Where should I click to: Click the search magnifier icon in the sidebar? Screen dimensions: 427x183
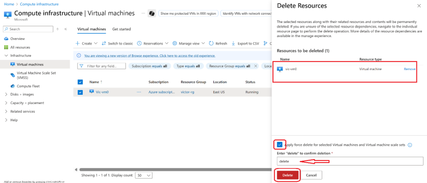(x=7, y=29)
